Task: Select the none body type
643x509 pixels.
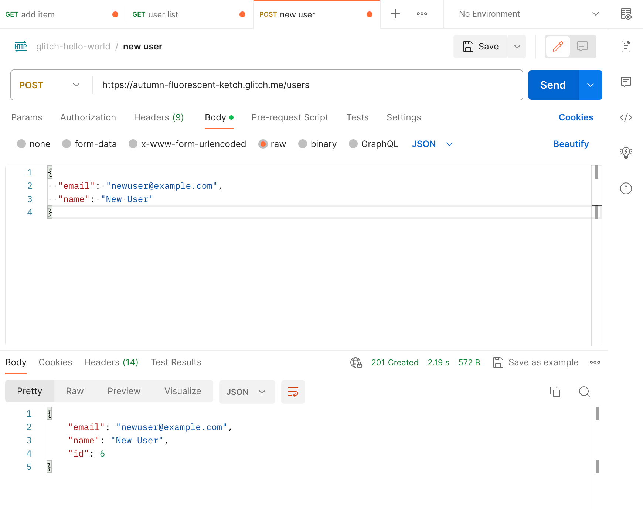Action: pyautogui.click(x=34, y=144)
